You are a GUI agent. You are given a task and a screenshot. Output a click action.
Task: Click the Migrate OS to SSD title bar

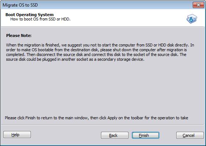click(x=97, y=5)
